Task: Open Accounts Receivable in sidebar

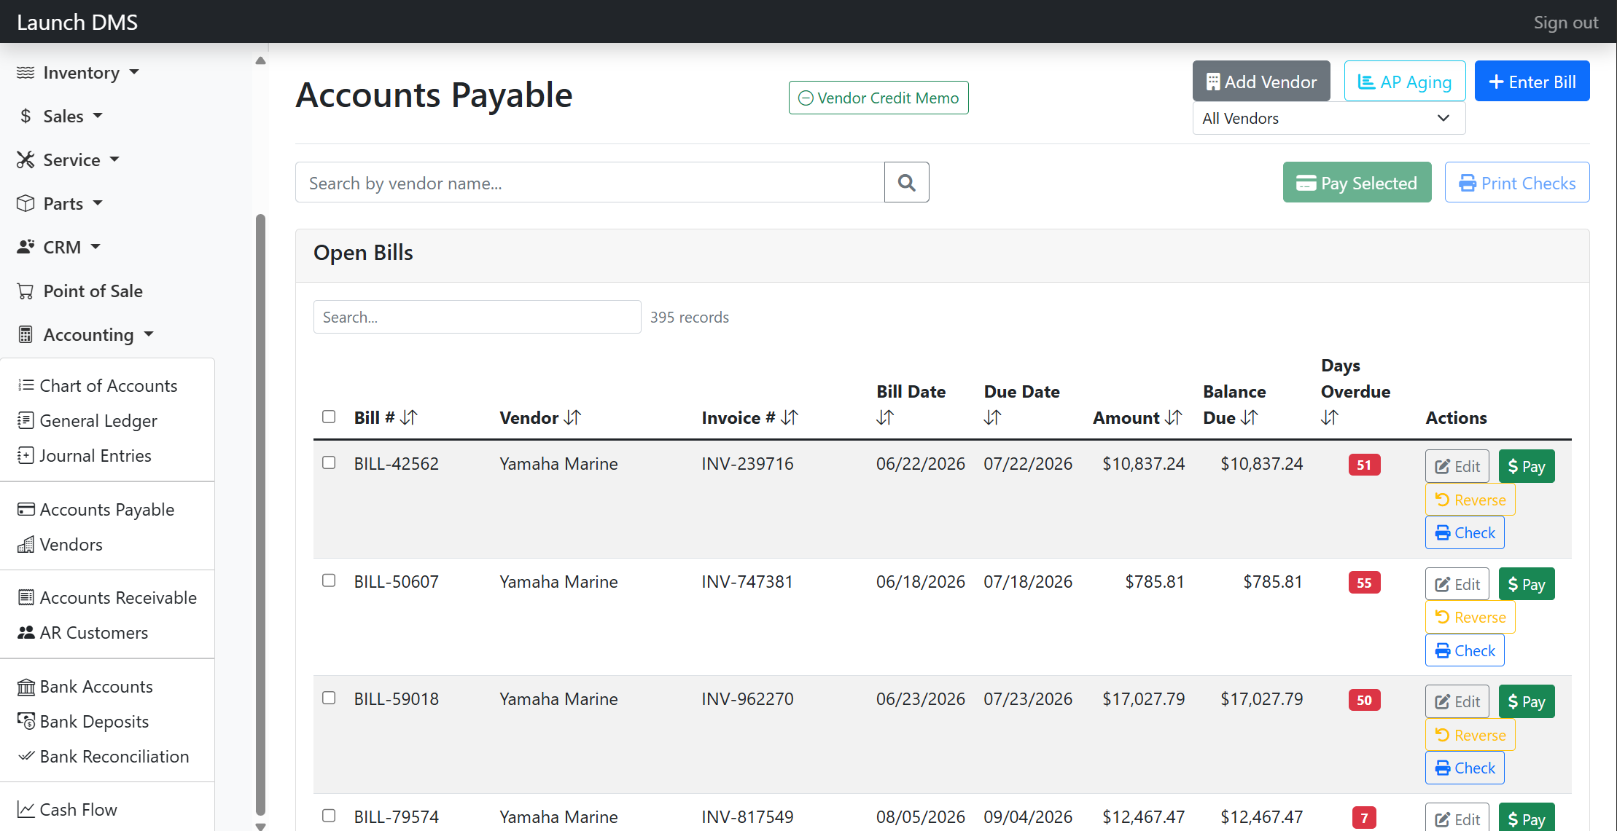Action: [107, 598]
